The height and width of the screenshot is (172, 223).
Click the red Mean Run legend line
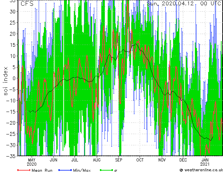(x=24, y=170)
